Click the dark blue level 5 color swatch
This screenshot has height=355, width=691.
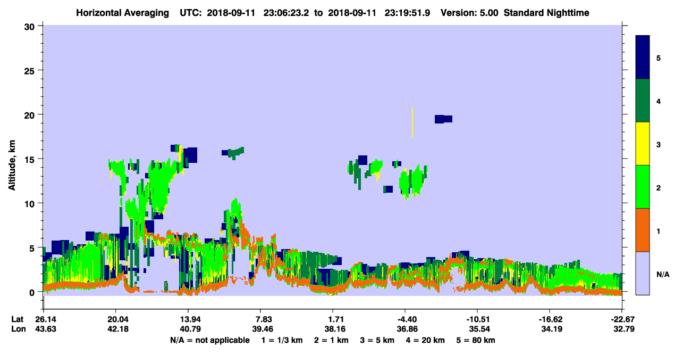pyautogui.click(x=643, y=57)
